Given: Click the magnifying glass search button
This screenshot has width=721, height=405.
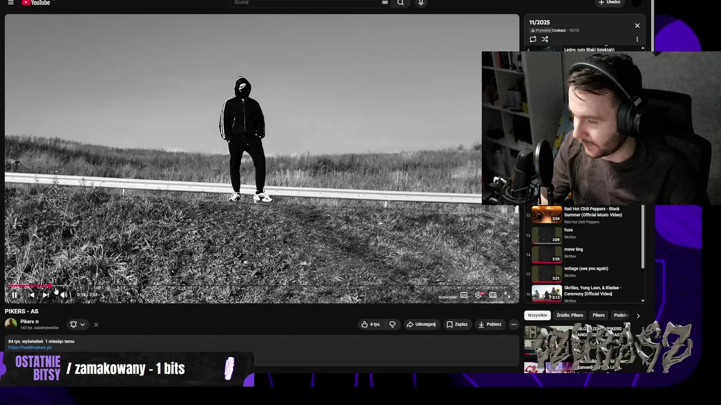Looking at the screenshot, I should [x=400, y=2].
